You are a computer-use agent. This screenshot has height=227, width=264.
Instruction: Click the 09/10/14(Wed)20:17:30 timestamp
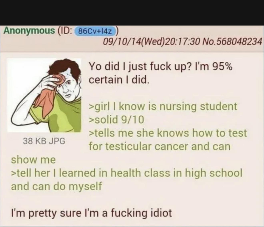152,42
